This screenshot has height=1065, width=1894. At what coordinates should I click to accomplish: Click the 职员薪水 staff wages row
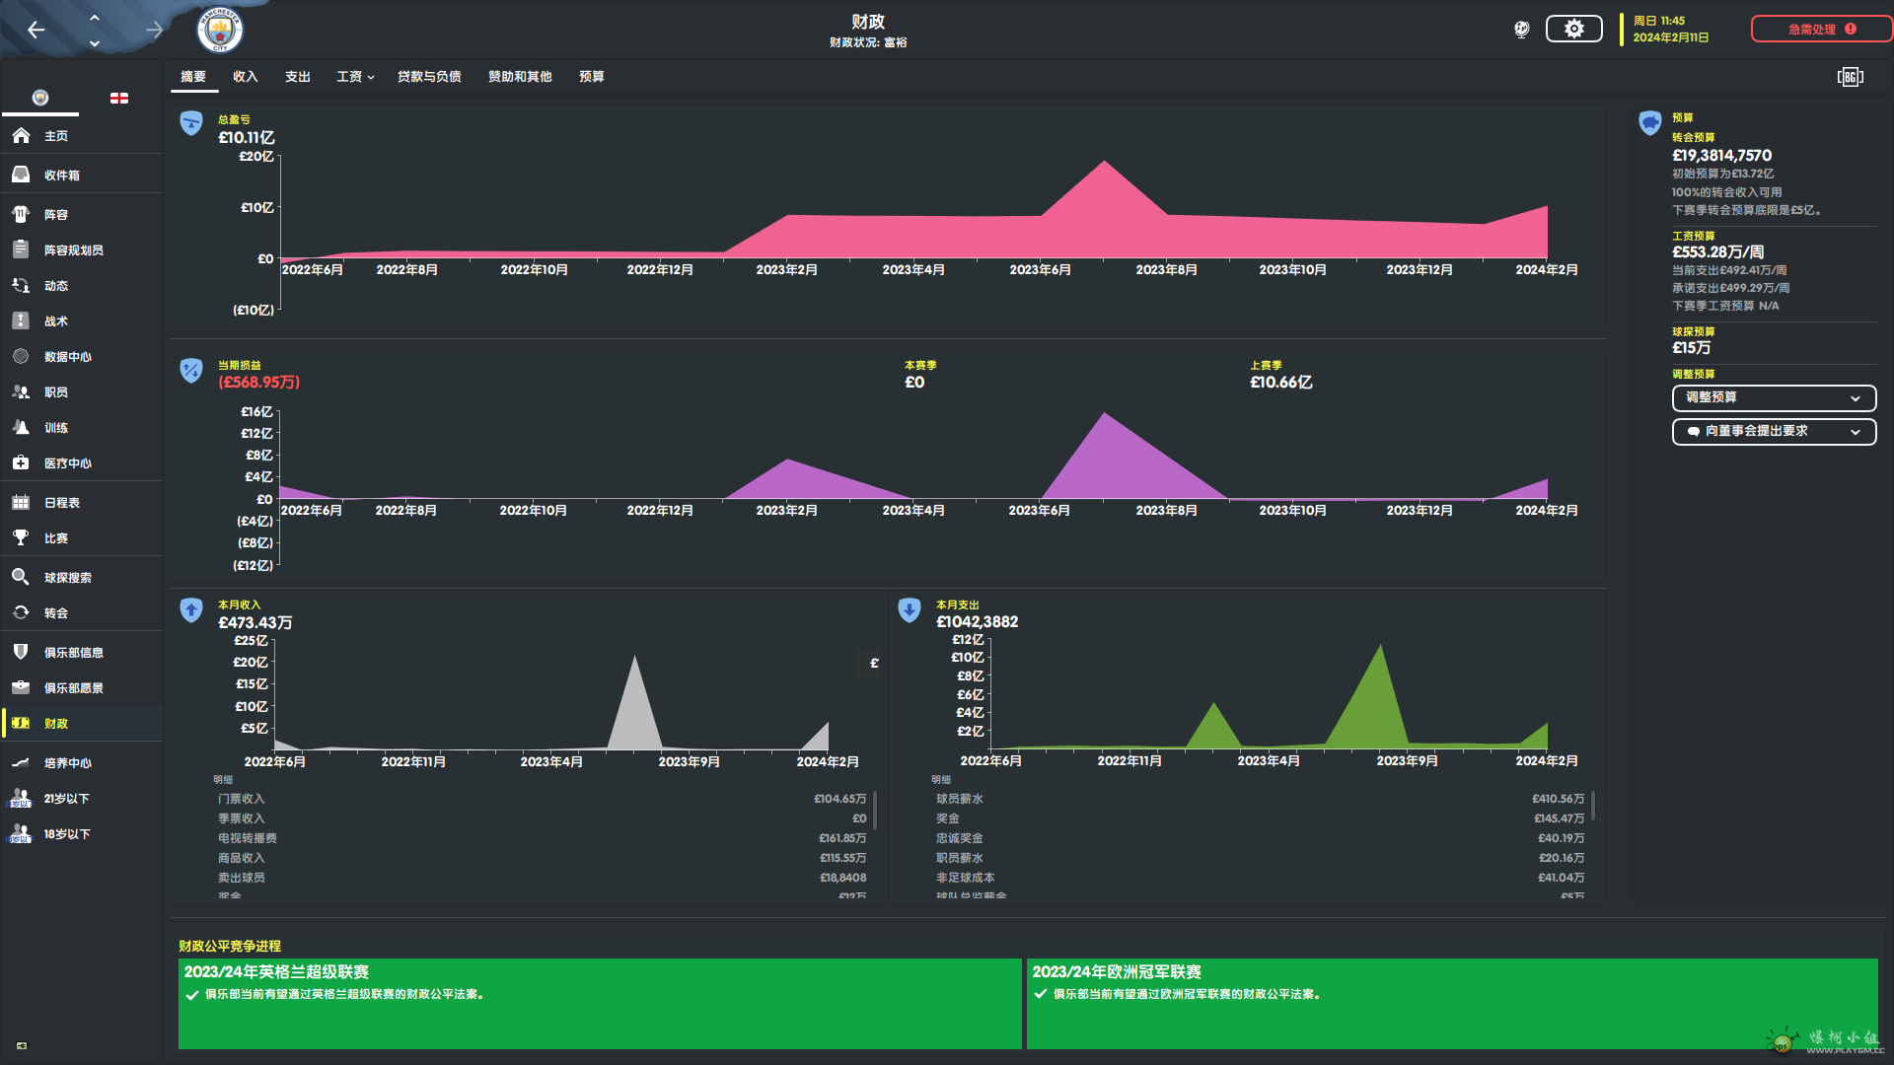click(x=1260, y=858)
